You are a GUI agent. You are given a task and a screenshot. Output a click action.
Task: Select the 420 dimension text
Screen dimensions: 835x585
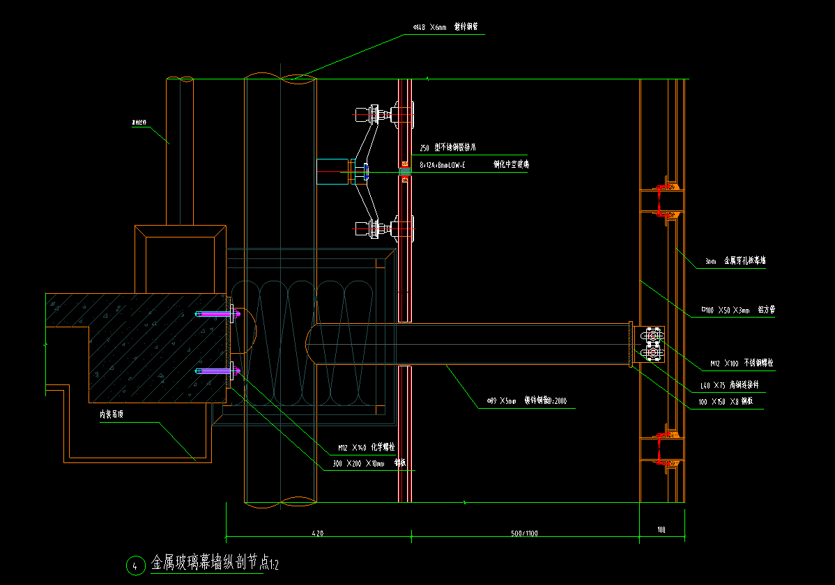click(x=318, y=533)
